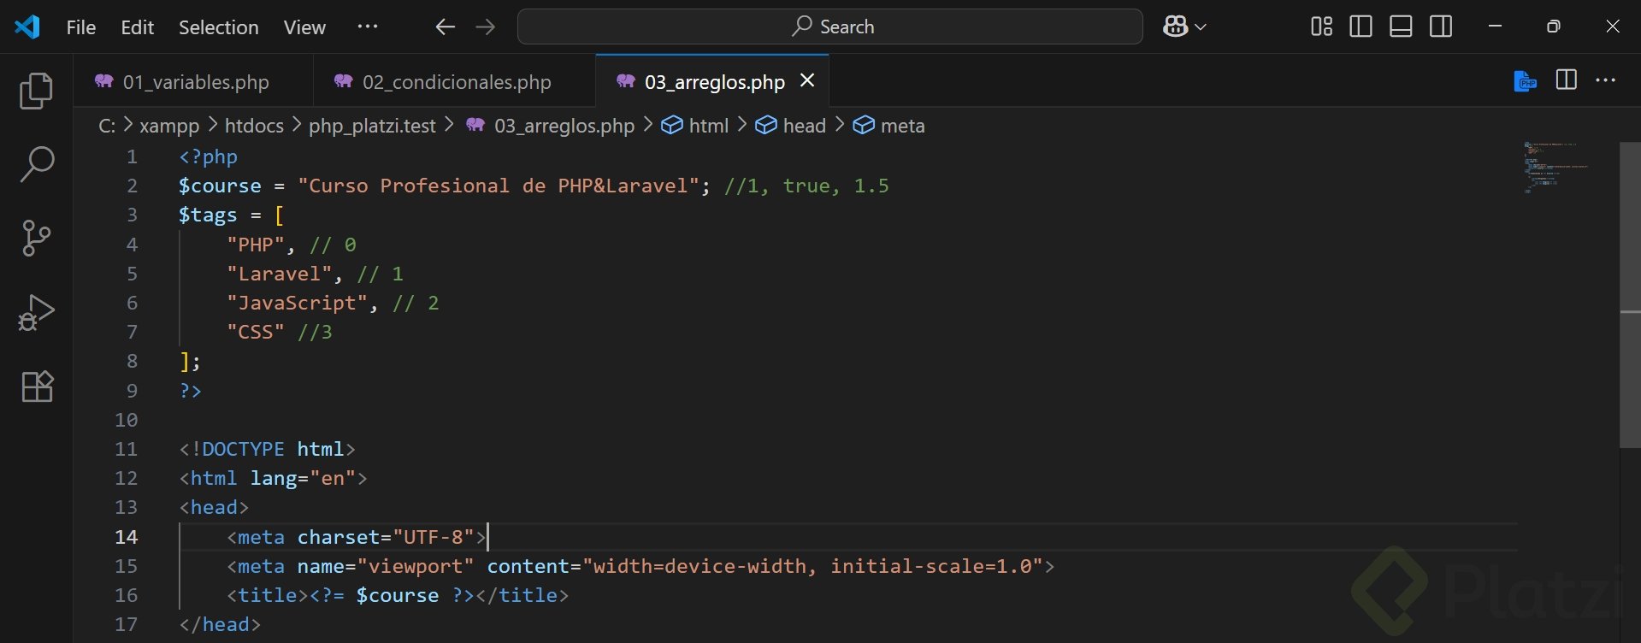Toggle the bottom panel layout button
This screenshot has width=1641, height=643.
(x=1401, y=27)
